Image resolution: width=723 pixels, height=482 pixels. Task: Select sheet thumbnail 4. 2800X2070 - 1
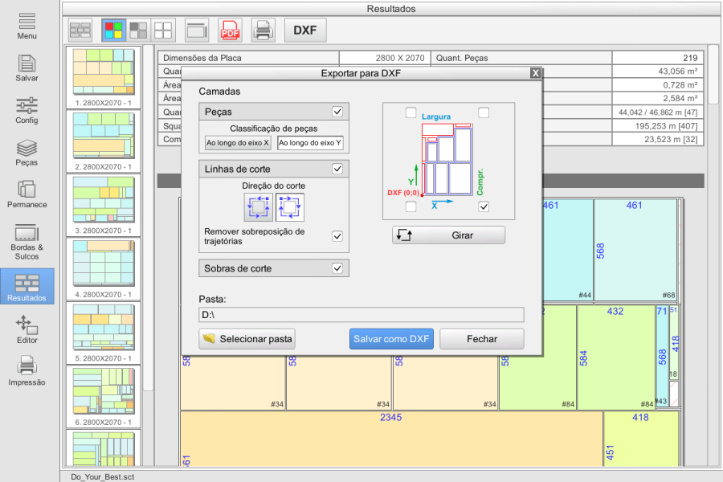pyautogui.click(x=104, y=269)
